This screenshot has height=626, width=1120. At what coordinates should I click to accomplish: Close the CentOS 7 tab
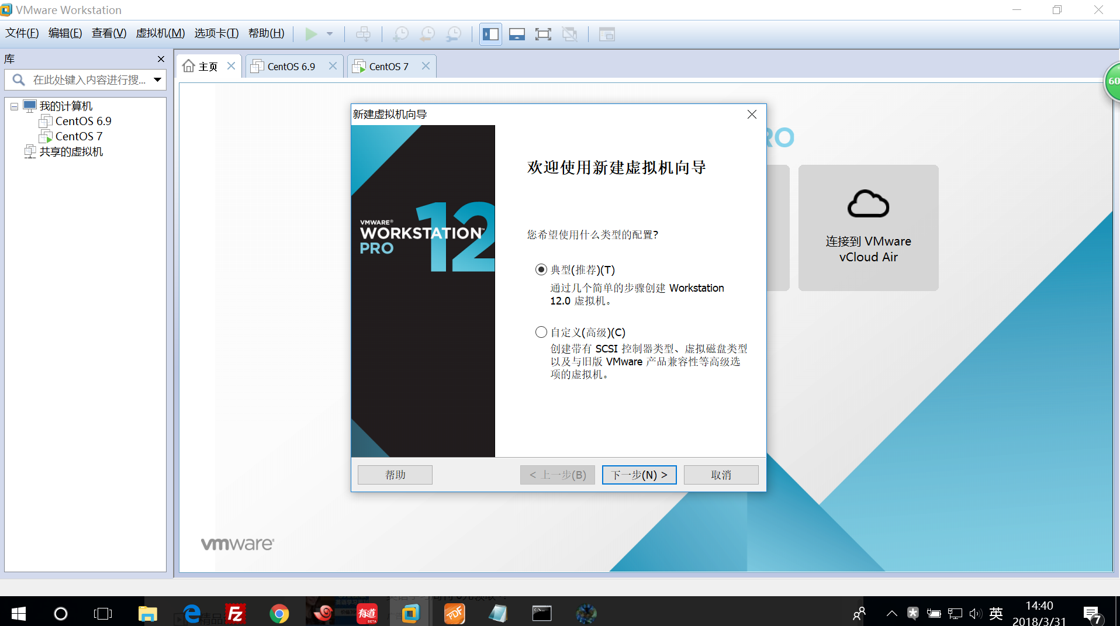coord(426,66)
